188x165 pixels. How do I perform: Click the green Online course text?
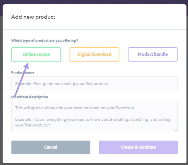point(36,54)
